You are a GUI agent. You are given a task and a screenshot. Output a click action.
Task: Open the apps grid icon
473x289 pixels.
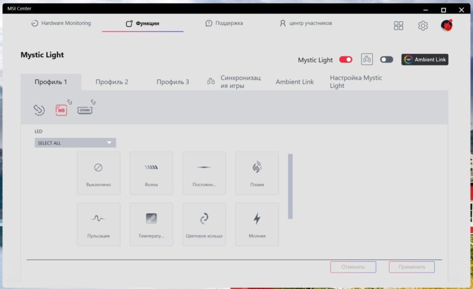pyautogui.click(x=398, y=25)
